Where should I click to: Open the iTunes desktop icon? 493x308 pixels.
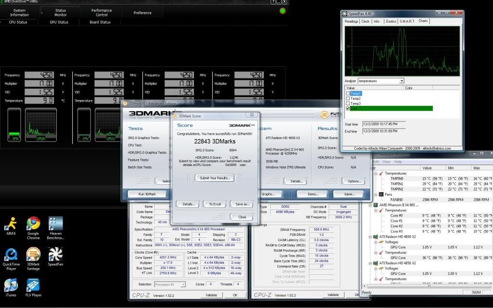(x=11, y=286)
